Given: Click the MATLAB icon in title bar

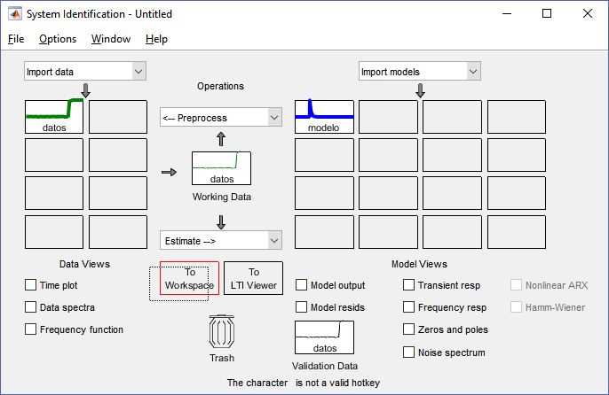Looking at the screenshot, I should (13, 14).
